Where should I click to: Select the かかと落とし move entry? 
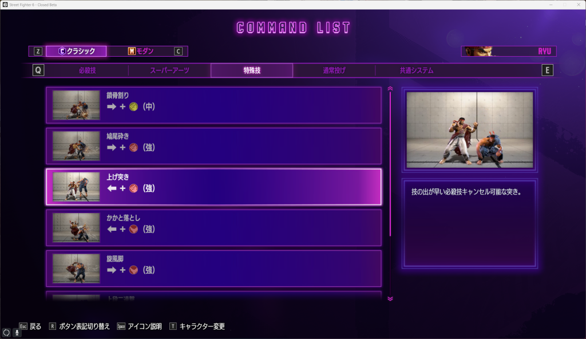coord(214,227)
